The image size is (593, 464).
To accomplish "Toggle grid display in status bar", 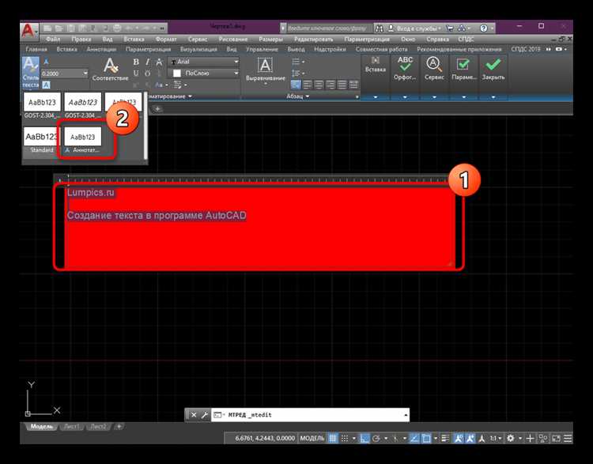I will 334,438.
